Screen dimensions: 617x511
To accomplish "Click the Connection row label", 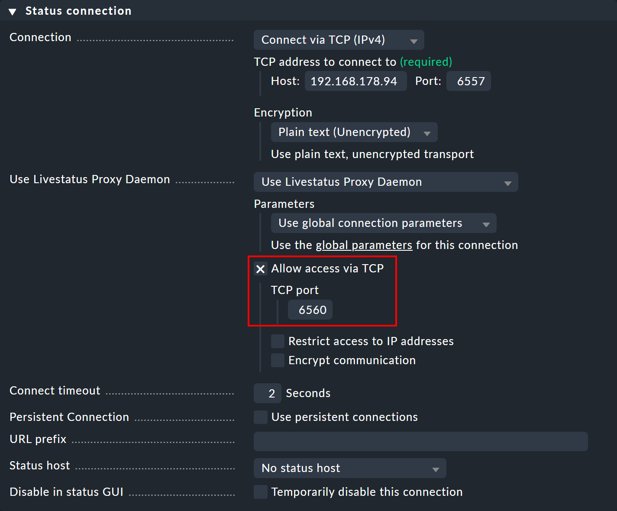I will tap(40, 37).
